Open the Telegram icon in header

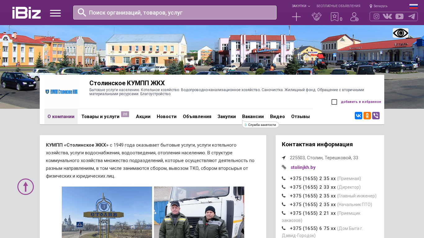[x=412, y=16]
